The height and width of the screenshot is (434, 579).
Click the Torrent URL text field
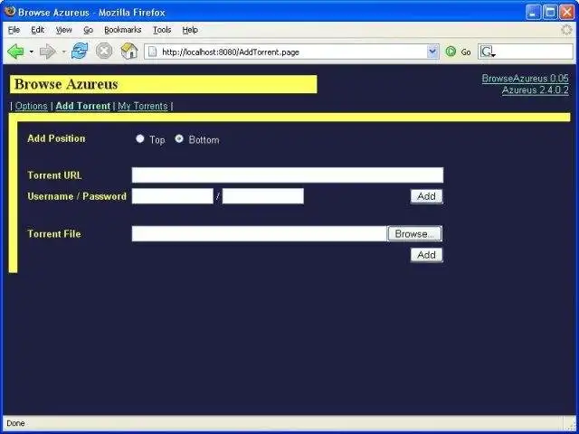pyautogui.click(x=288, y=175)
